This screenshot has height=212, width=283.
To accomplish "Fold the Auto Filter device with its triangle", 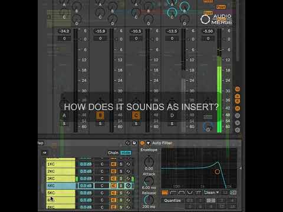I will [148, 143].
